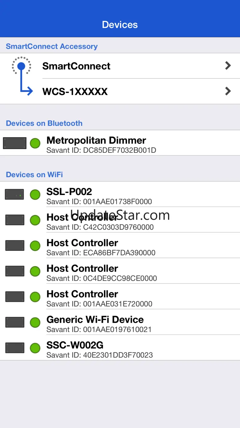The height and width of the screenshot is (428, 240).
Task: Open the WCS-1XXXXX row chevron
Action: [x=228, y=91]
